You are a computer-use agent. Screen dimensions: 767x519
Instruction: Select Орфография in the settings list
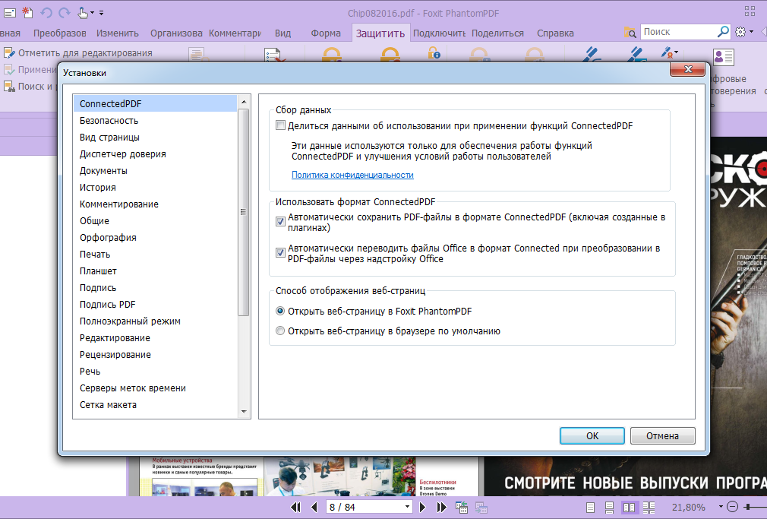point(155,238)
